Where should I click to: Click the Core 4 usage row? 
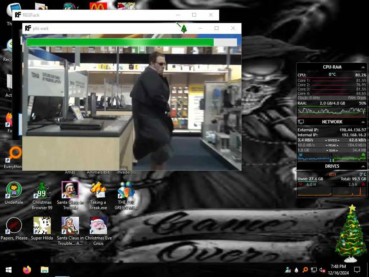pyautogui.click(x=332, y=93)
